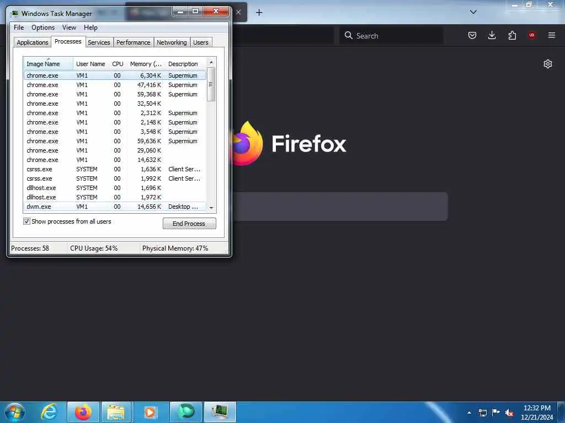Select chrome.exe row using 47,416 K
The image size is (565, 423).
[x=115, y=85]
